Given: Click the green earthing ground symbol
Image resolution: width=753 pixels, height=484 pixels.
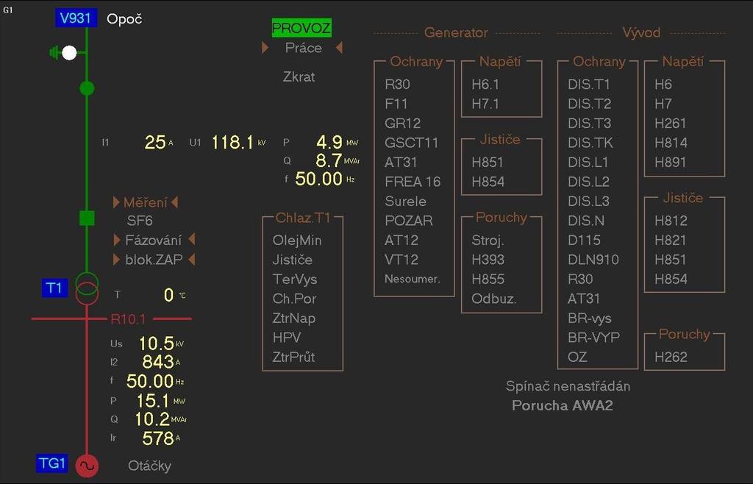Looking at the screenshot, I should tap(54, 53).
